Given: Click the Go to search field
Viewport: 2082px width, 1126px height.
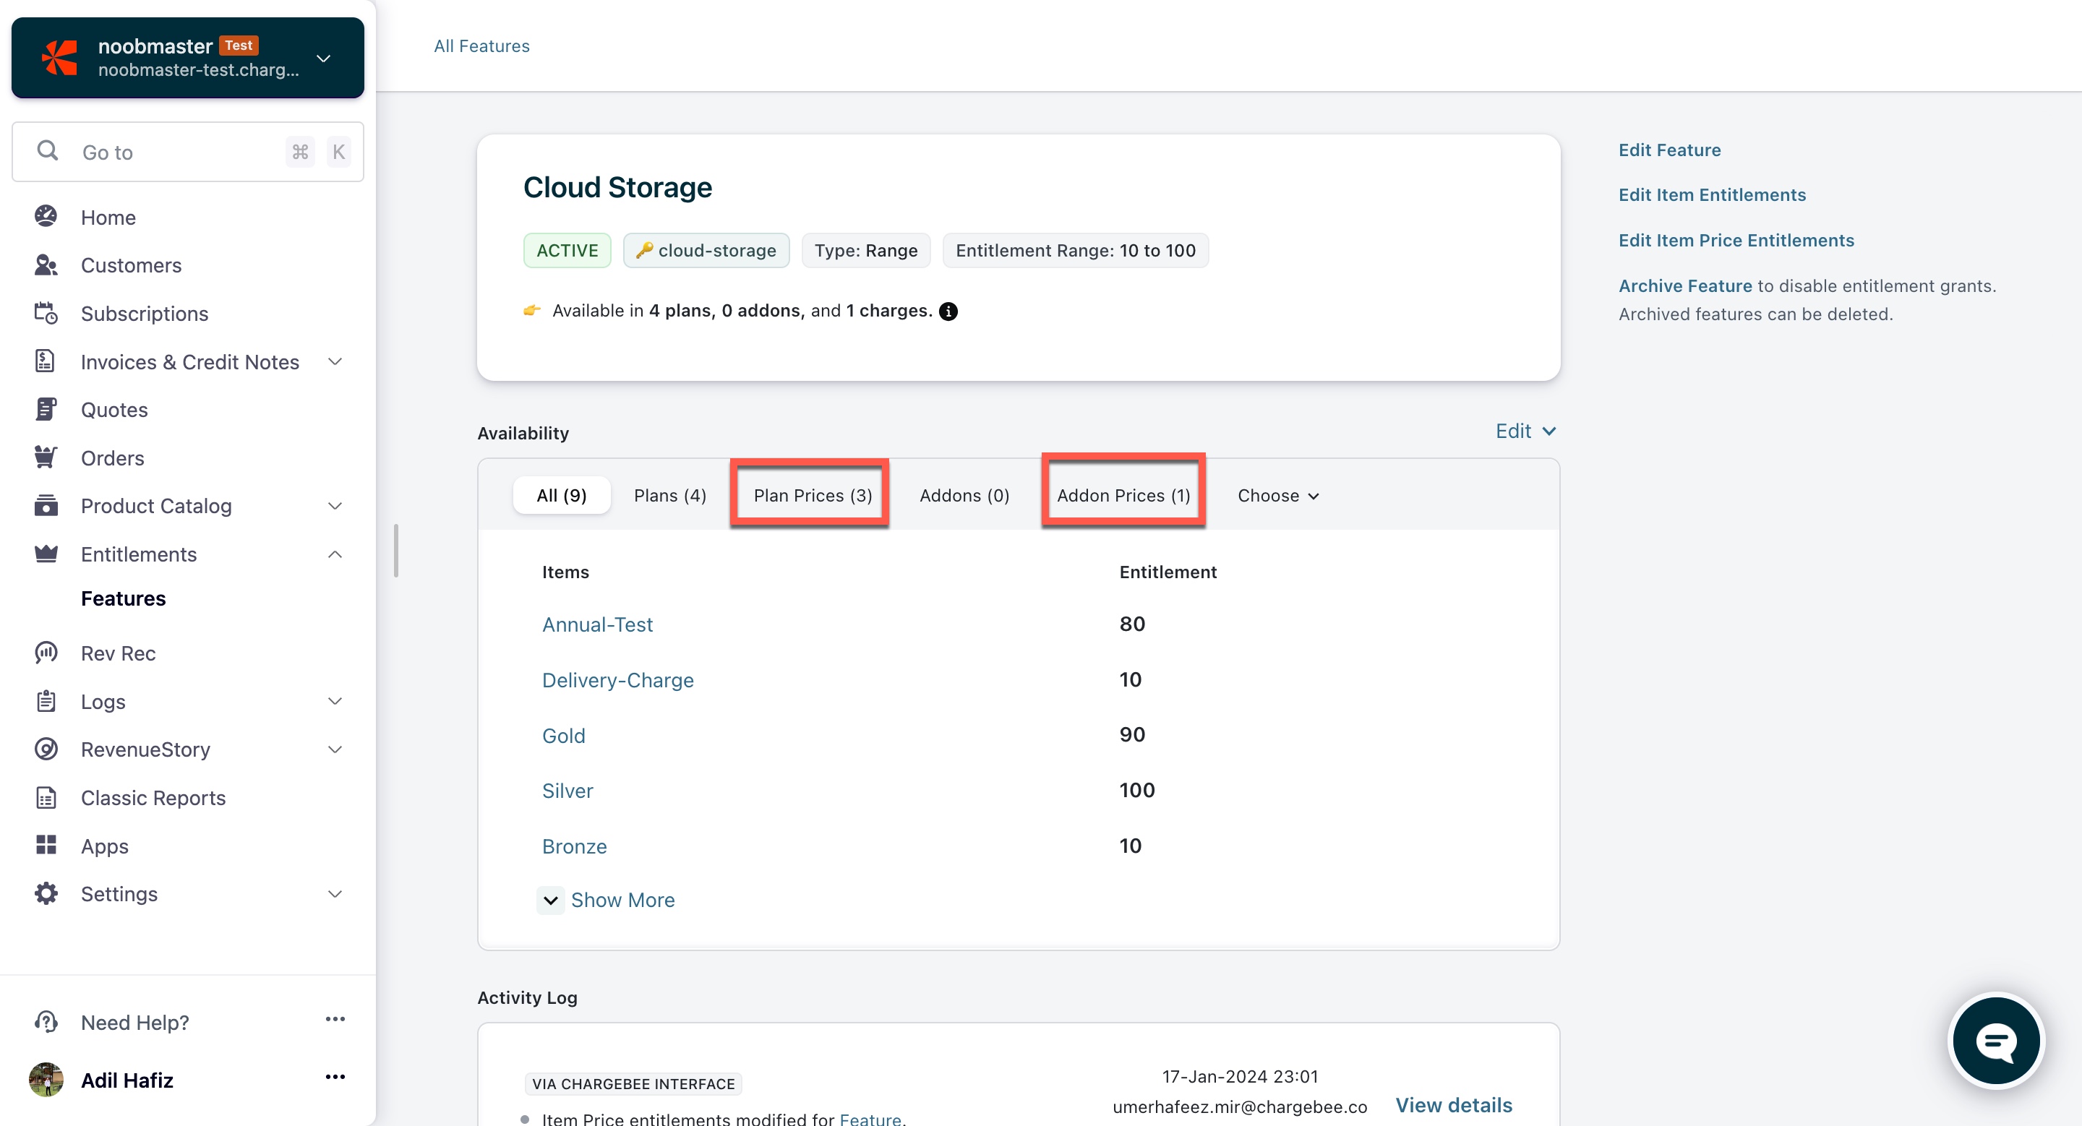Looking at the screenshot, I should pyautogui.click(x=178, y=152).
